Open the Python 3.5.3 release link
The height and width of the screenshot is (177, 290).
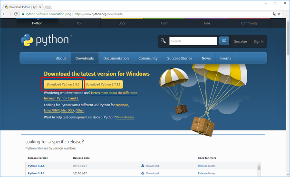(36, 173)
